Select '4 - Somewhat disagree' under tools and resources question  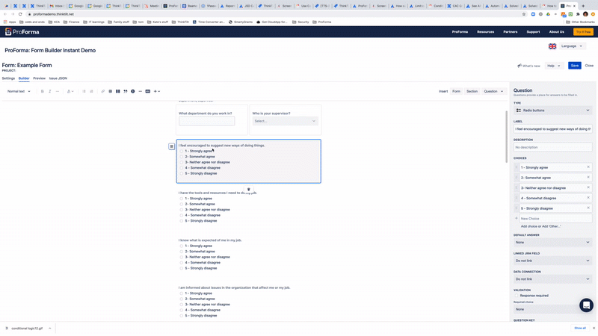coord(182,215)
